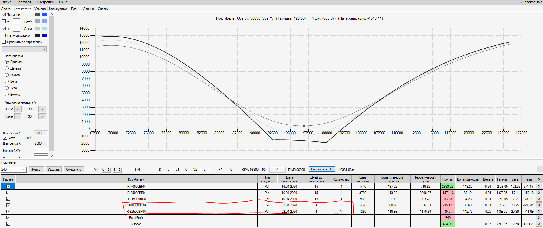Click the D input field

[x=168, y=170]
